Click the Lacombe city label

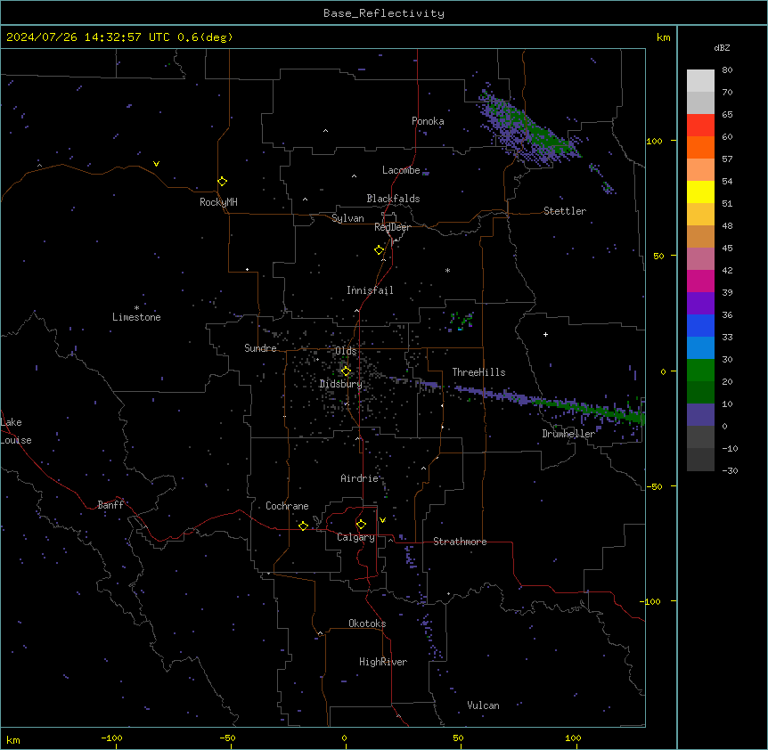[x=401, y=170]
